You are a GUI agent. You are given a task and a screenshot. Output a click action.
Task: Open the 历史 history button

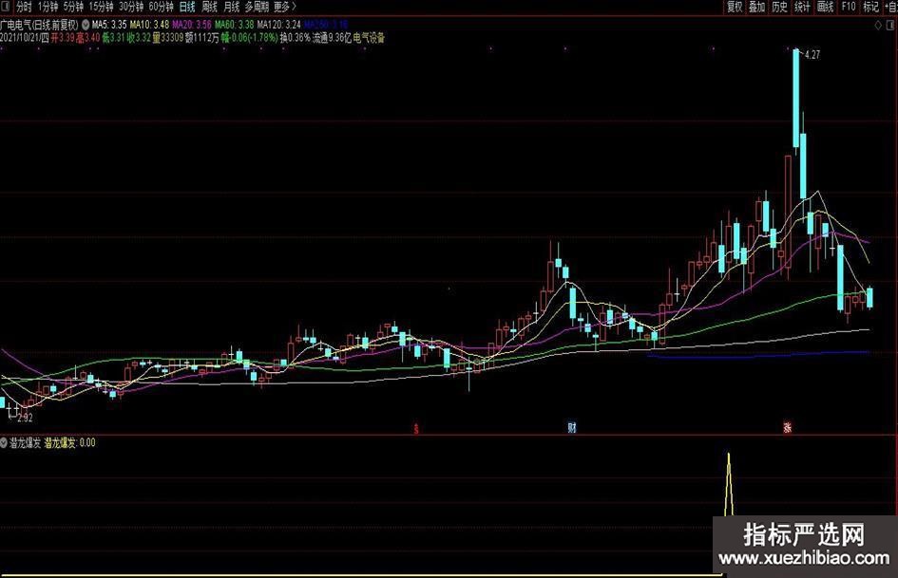779,7
